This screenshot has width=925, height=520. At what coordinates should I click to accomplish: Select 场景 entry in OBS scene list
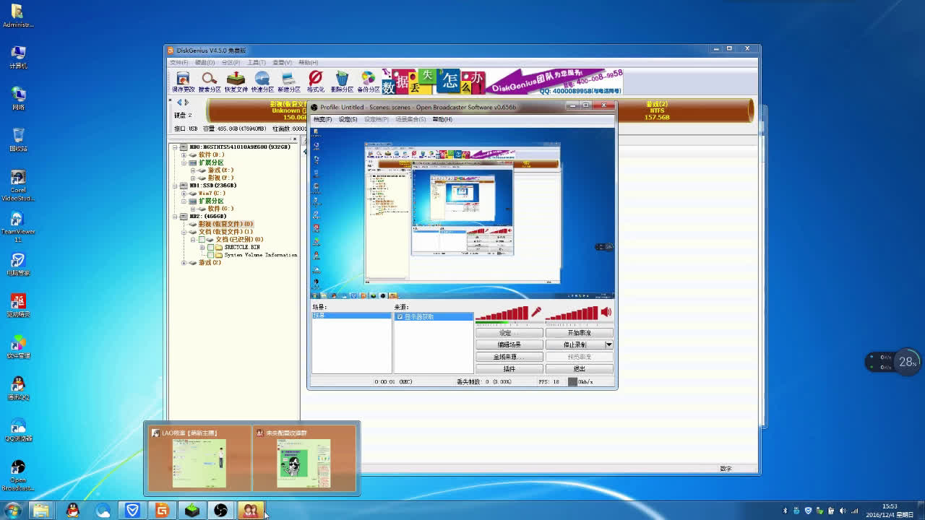[x=351, y=316]
